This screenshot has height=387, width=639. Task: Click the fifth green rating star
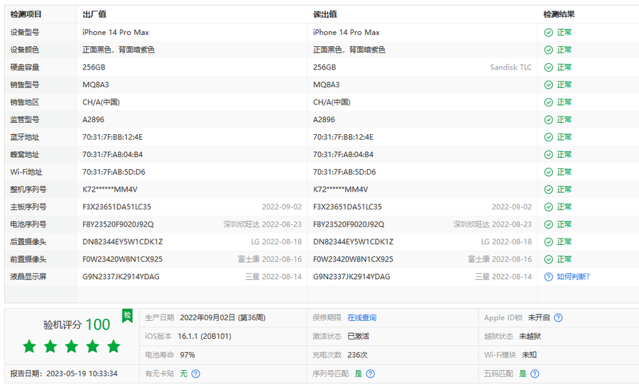[x=114, y=347]
